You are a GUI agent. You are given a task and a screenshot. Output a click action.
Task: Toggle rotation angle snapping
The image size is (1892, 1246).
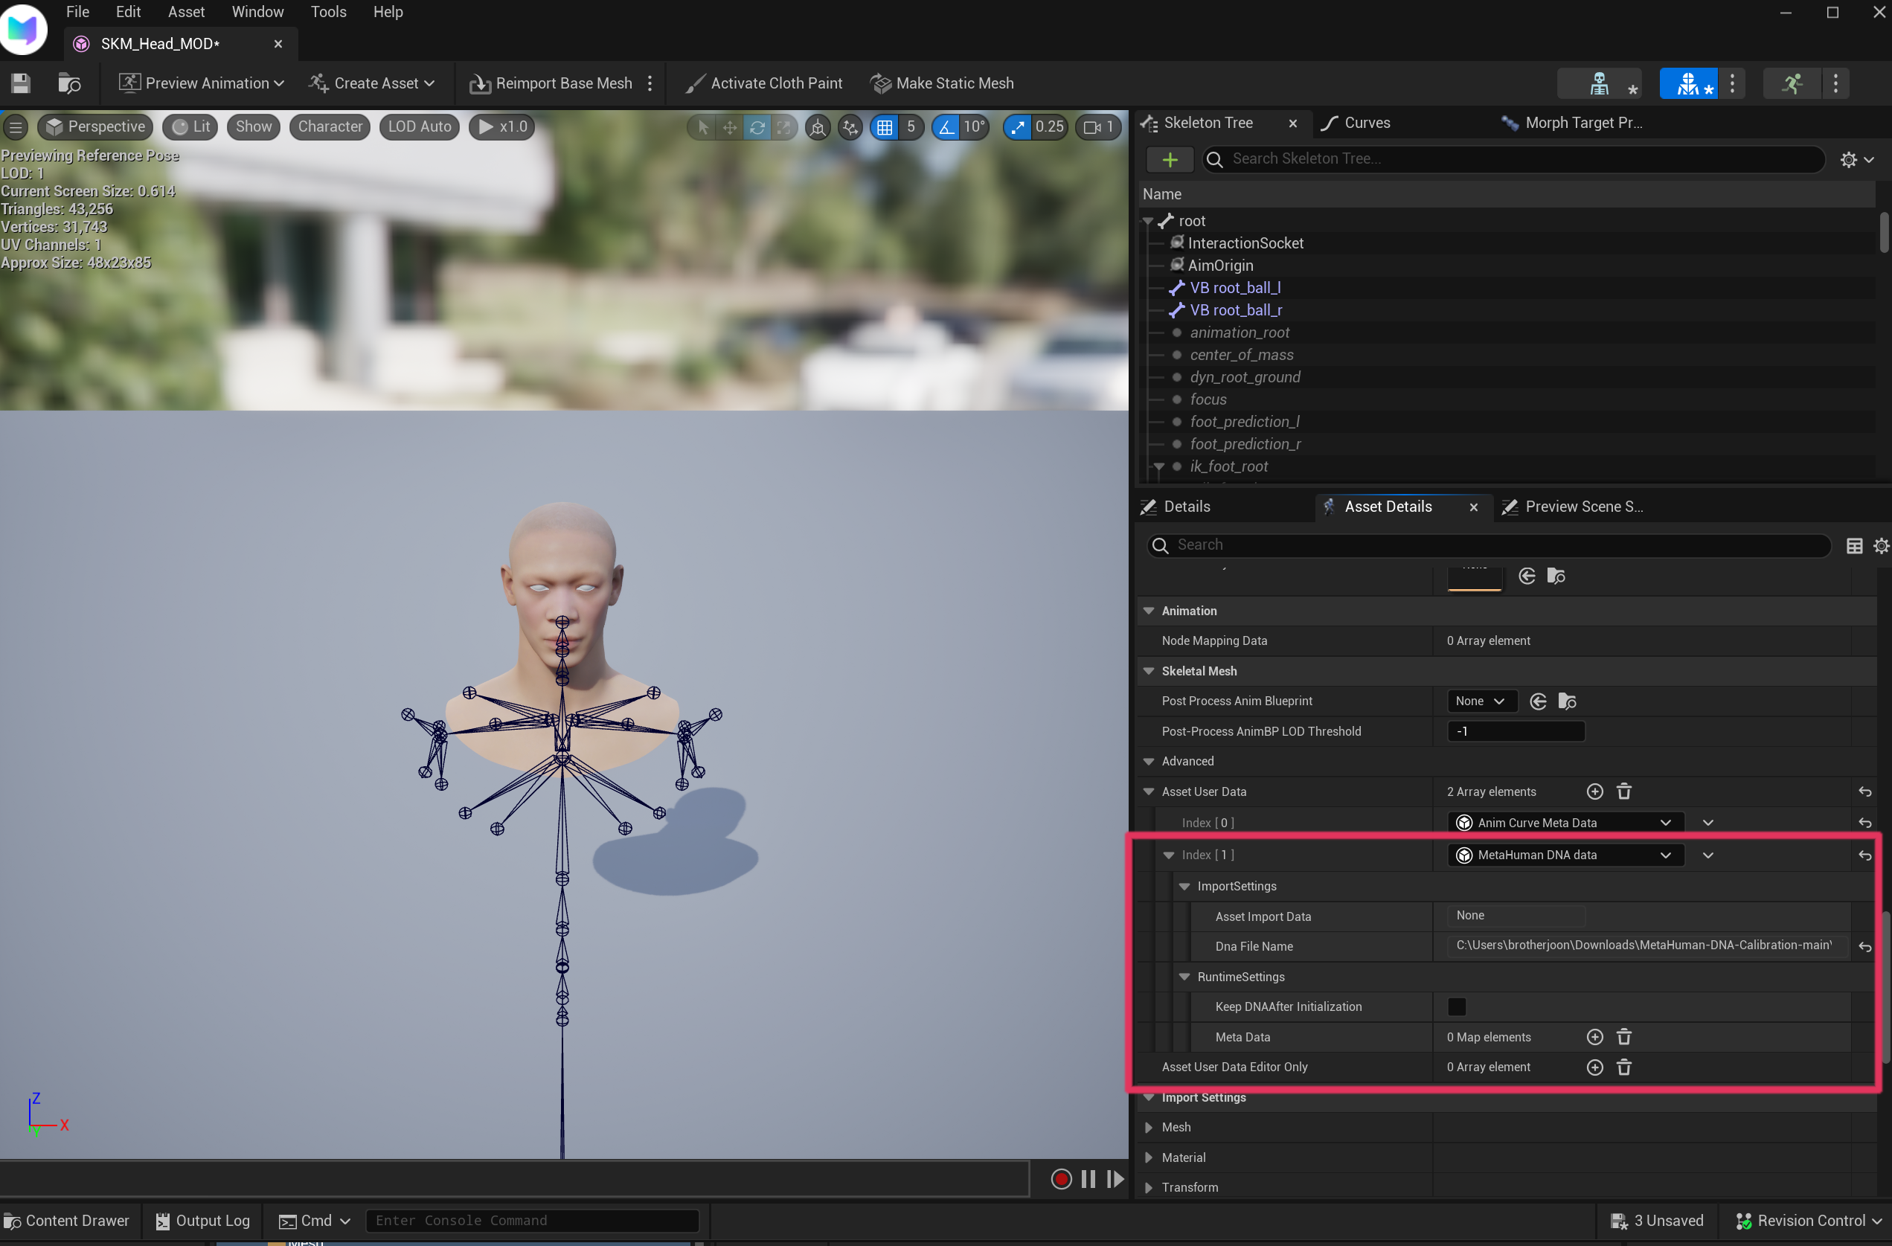click(x=946, y=127)
